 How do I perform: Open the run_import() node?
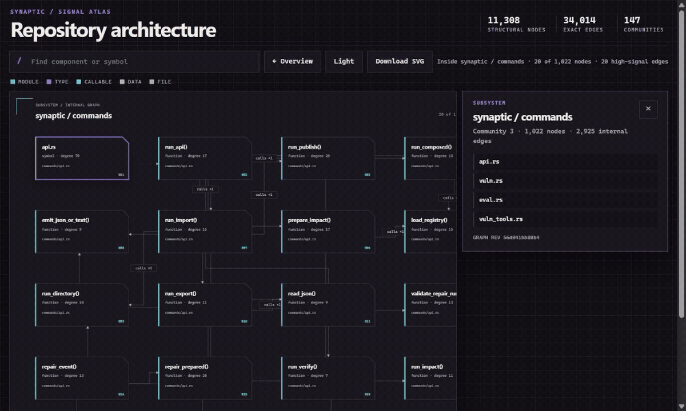205,231
